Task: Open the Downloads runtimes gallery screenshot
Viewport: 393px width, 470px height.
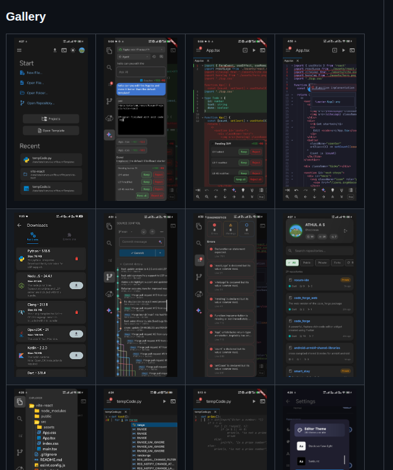Action: [51, 295]
